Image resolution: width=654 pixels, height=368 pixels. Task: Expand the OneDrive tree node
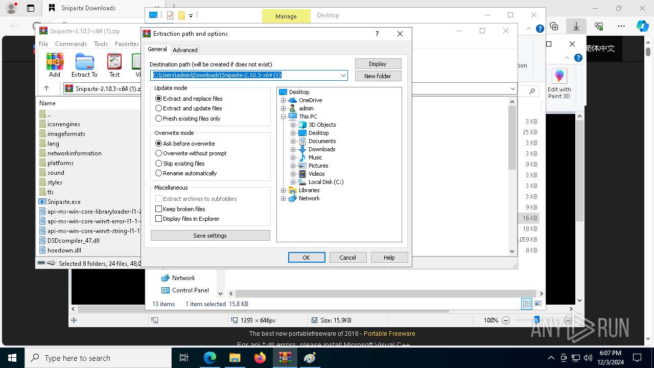284,100
